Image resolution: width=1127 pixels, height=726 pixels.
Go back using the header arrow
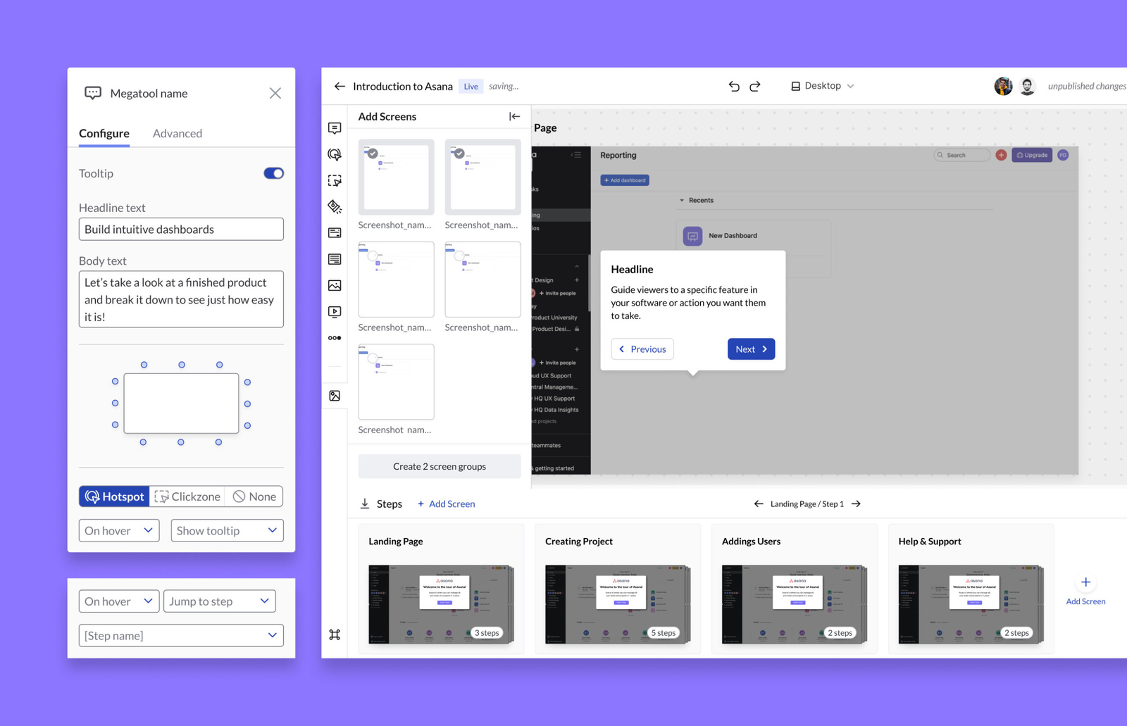pyautogui.click(x=340, y=86)
